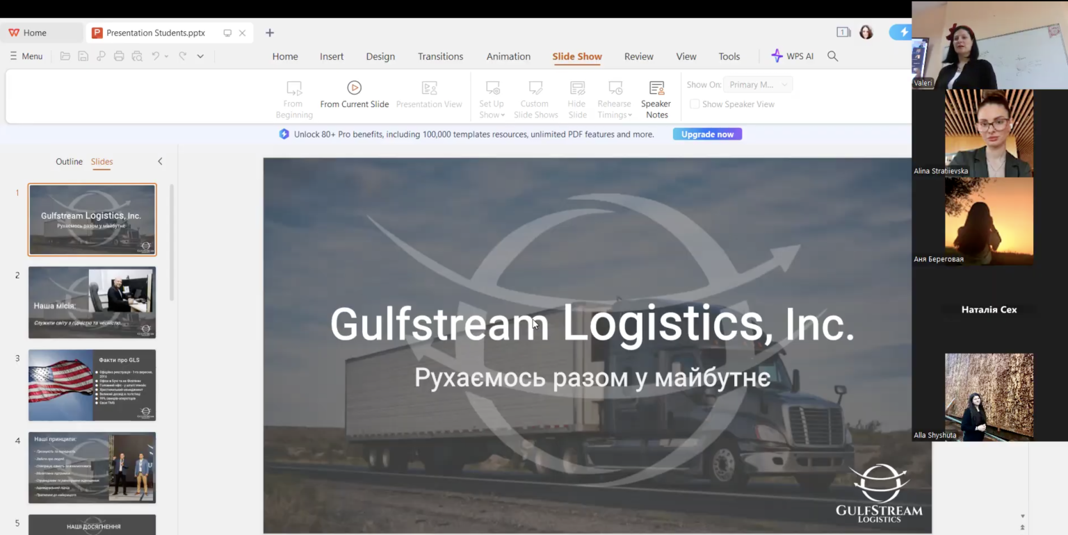
Task: Open the Set Up Show dropdown
Action: pyautogui.click(x=492, y=99)
